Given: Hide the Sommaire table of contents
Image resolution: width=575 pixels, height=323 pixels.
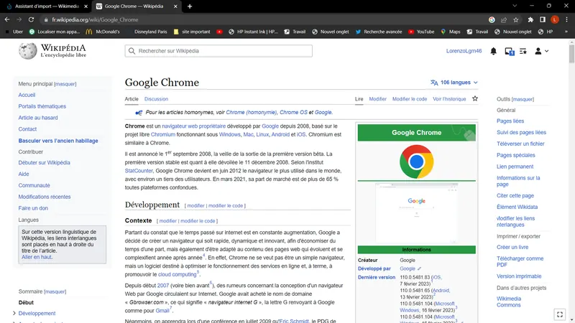Looking at the screenshot, I should coord(55,291).
